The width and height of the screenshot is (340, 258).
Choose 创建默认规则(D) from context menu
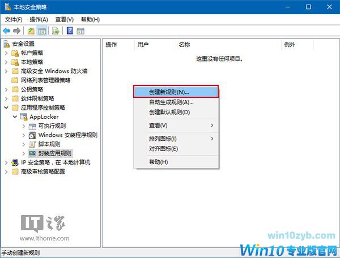(176, 112)
